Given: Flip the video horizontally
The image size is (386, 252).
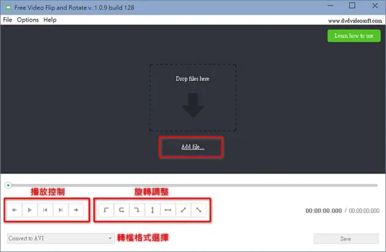Looking at the screenshot, I should pos(168,210).
